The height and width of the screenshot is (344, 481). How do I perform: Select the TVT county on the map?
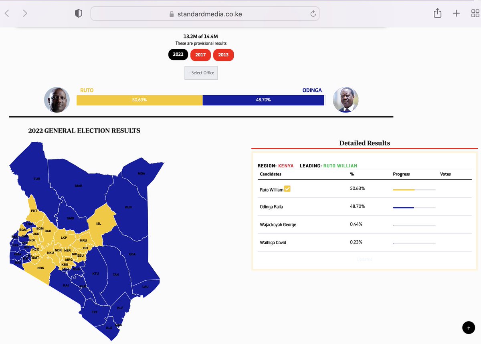[95, 312]
